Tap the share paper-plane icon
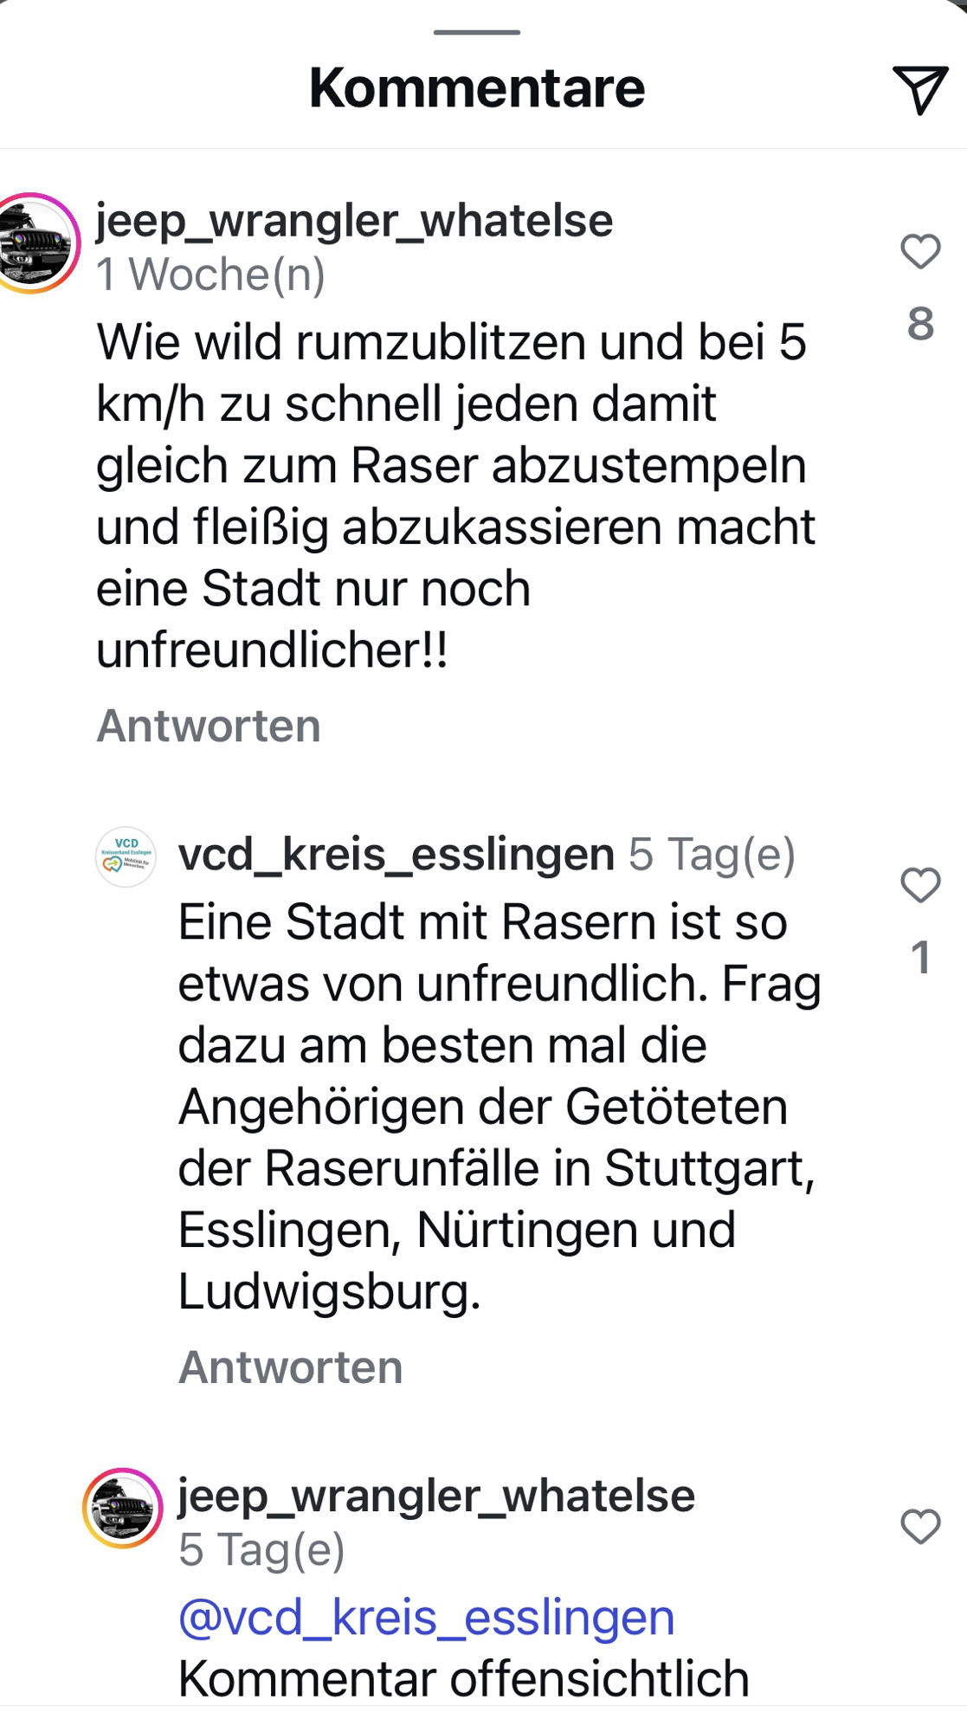The image size is (967, 1732). [919, 89]
